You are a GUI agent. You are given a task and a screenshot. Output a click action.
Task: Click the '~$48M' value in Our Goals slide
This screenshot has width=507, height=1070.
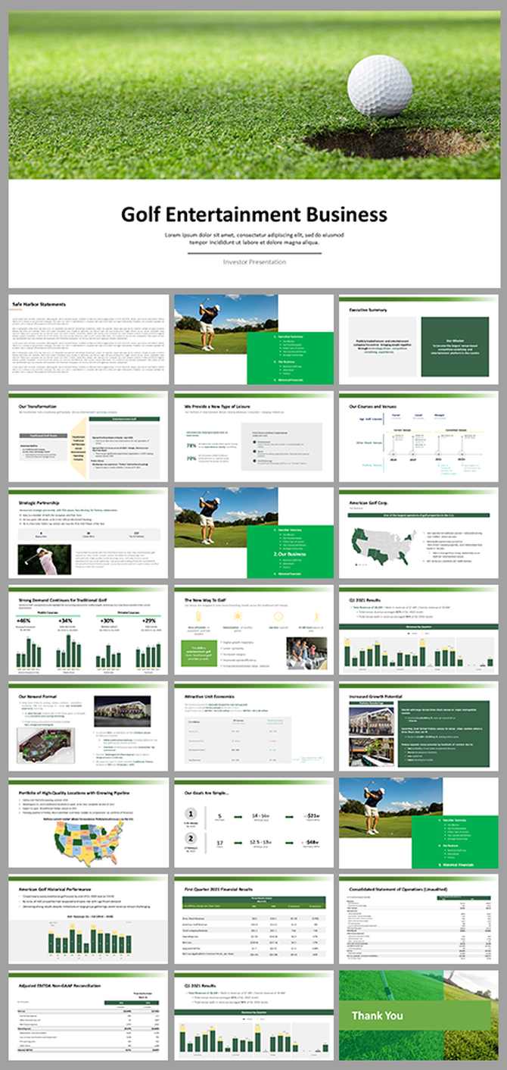click(311, 842)
